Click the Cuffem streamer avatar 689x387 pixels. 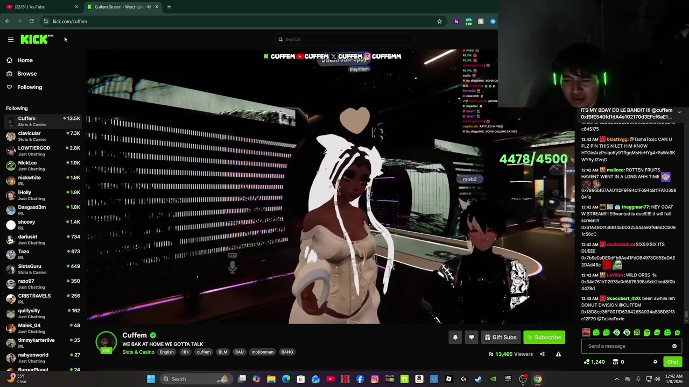click(106, 342)
